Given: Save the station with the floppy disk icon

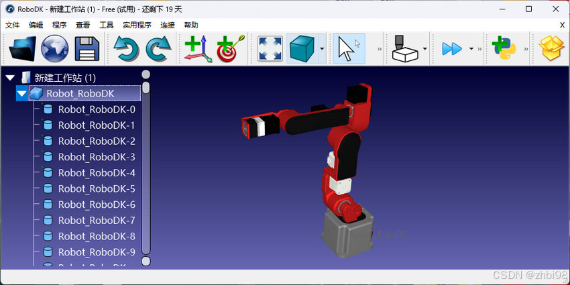Looking at the screenshot, I should click(x=87, y=48).
